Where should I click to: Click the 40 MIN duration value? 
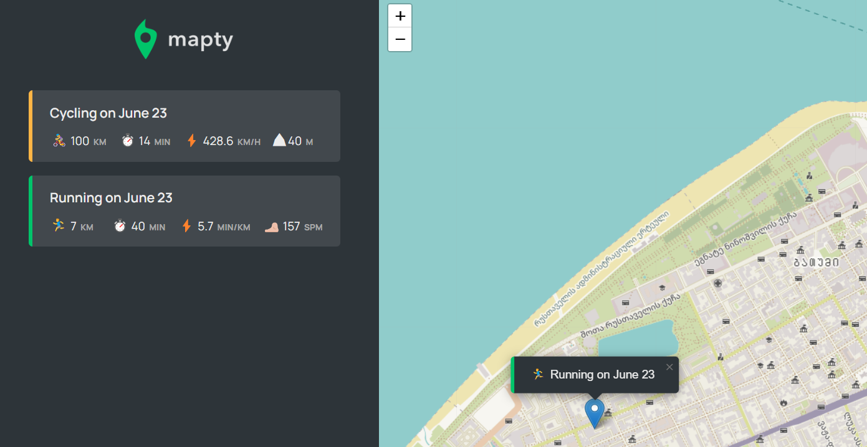click(x=148, y=227)
